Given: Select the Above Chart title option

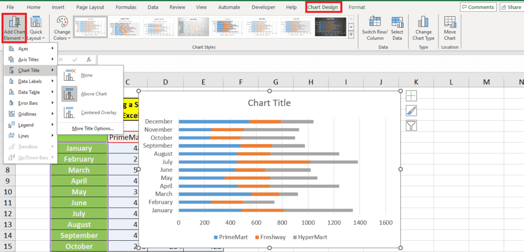Looking at the screenshot, I should pyautogui.click(x=90, y=94).
